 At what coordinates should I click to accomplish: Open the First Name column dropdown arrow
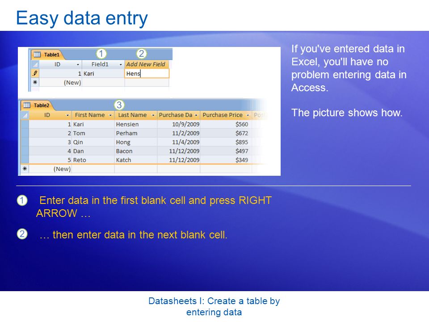pyautogui.click(x=110, y=115)
